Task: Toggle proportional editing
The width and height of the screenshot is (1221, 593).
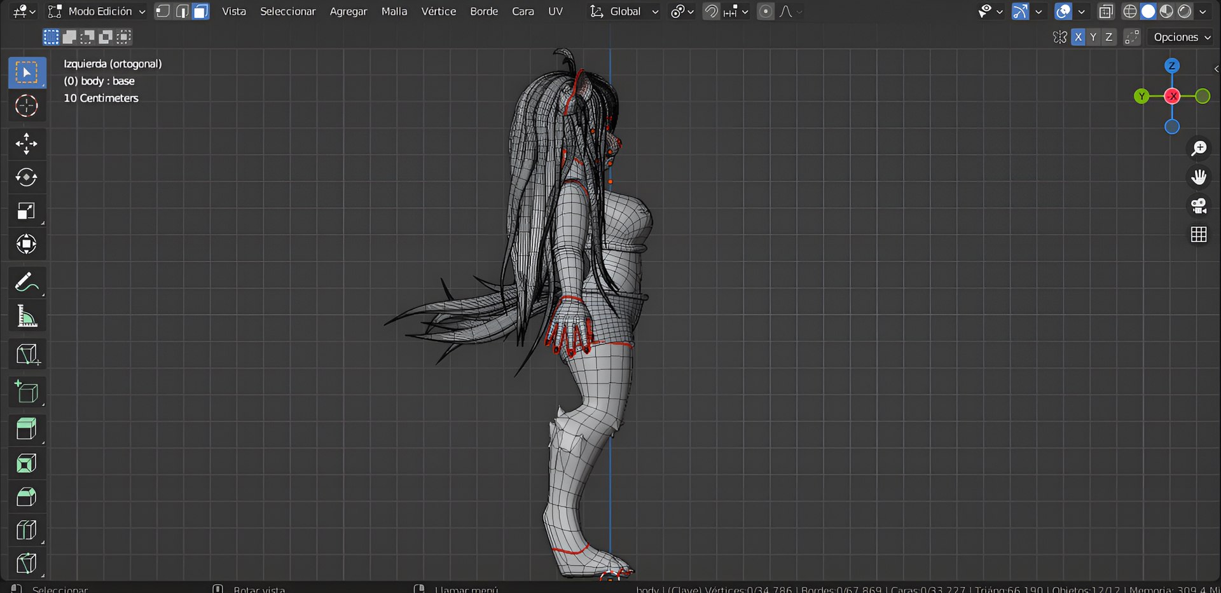Action: pyautogui.click(x=766, y=11)
